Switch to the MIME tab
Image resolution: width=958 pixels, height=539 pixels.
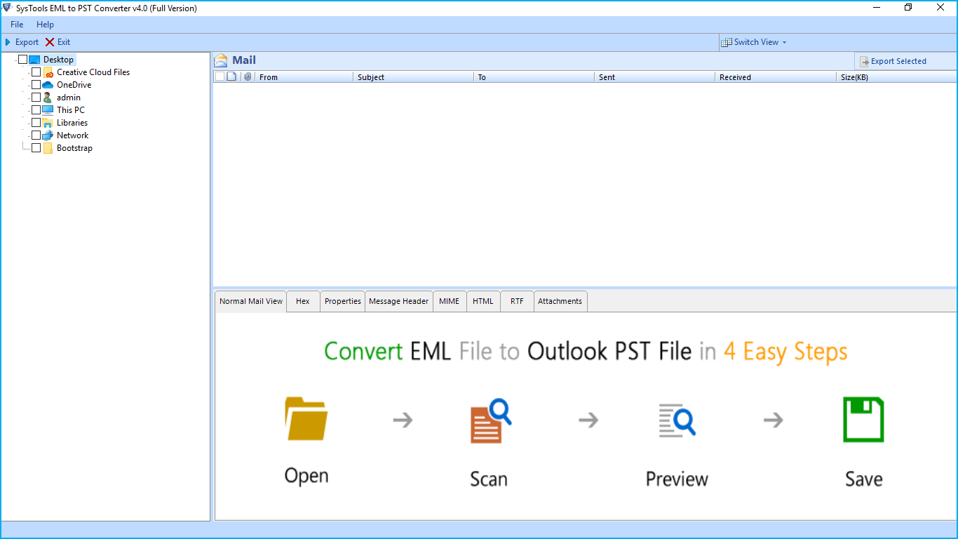coord(450,301)
